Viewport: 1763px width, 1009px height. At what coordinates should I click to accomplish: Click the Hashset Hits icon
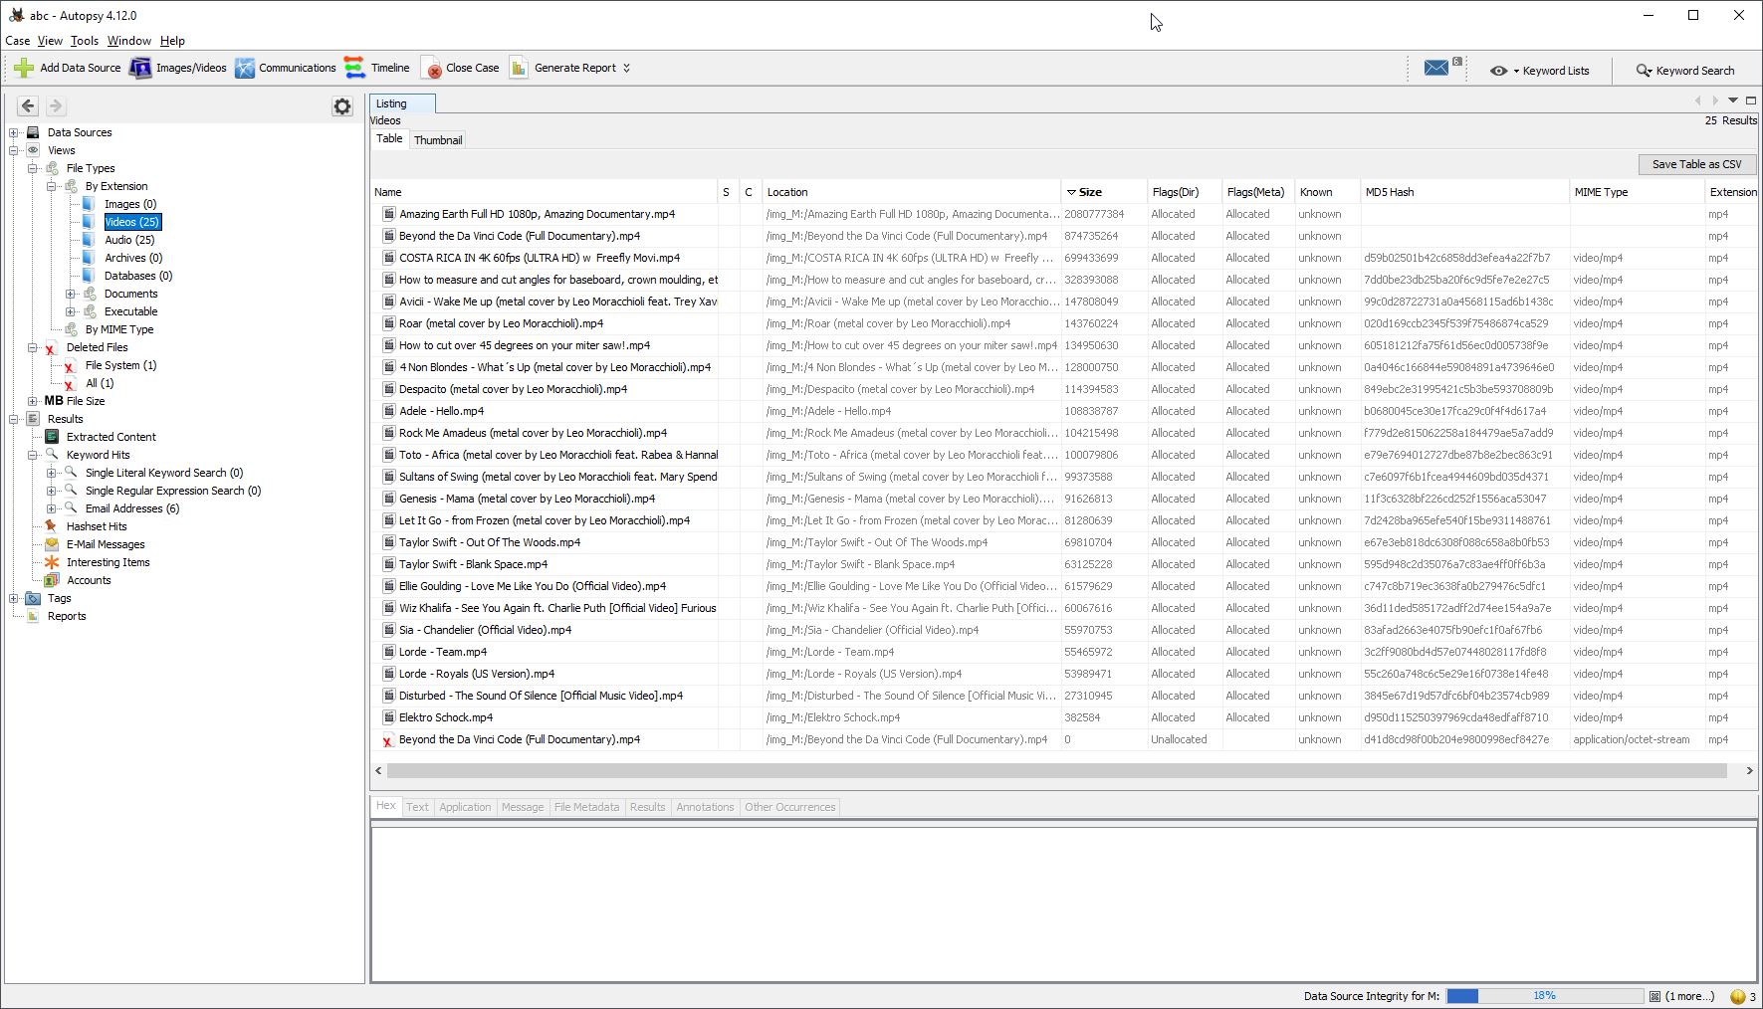click(x=52, y=526)
